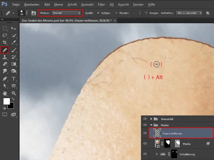Expand the collapsed toolbox panel arrows
214x160 pixels.
tap(2, 19)
